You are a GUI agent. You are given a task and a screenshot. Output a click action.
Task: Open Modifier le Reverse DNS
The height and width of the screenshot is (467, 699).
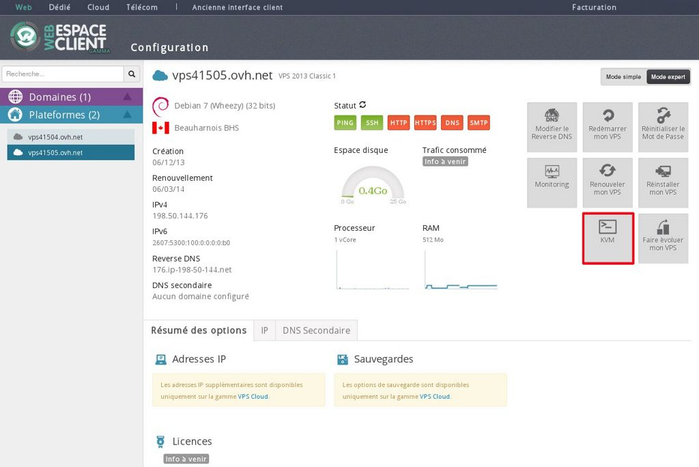(551, 127)
